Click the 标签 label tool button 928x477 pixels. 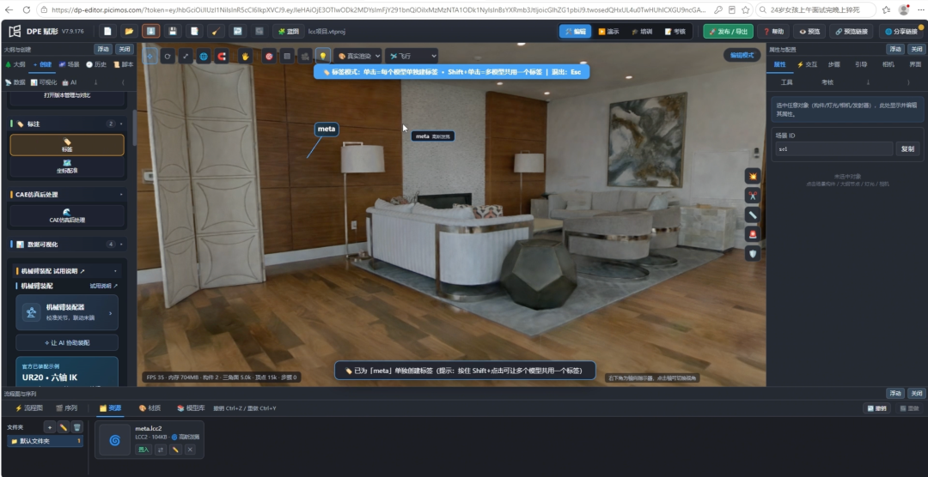[x=67, y=145]
